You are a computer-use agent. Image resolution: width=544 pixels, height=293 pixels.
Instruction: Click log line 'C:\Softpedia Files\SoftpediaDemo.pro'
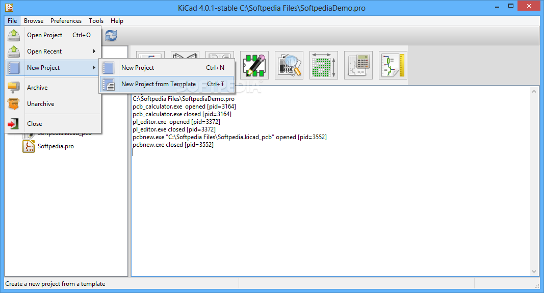tap(183, 99)
